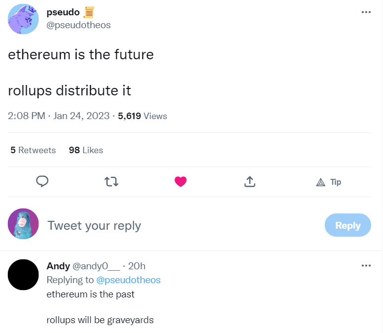View the 5 Retweets list

pos(33,150)
